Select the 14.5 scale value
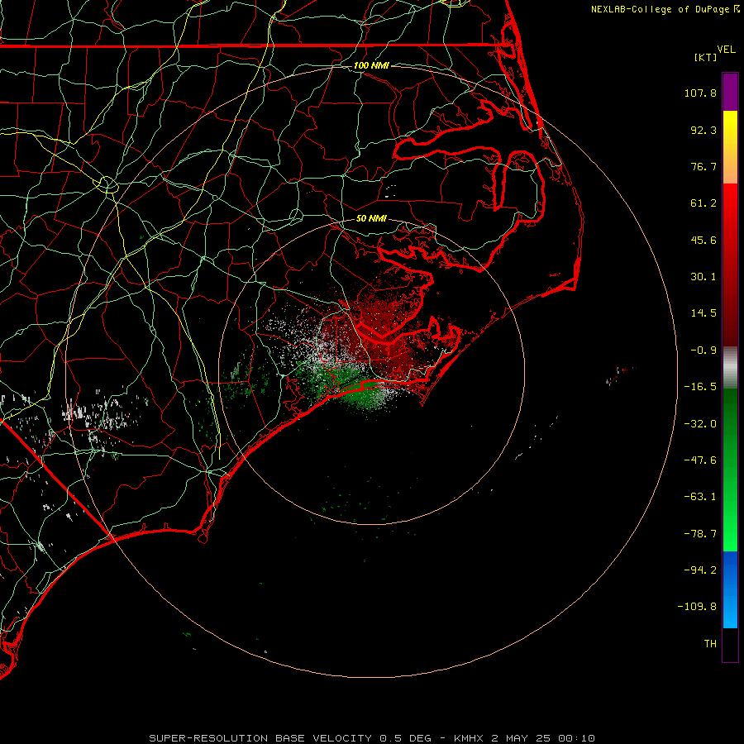 [703, 312]
